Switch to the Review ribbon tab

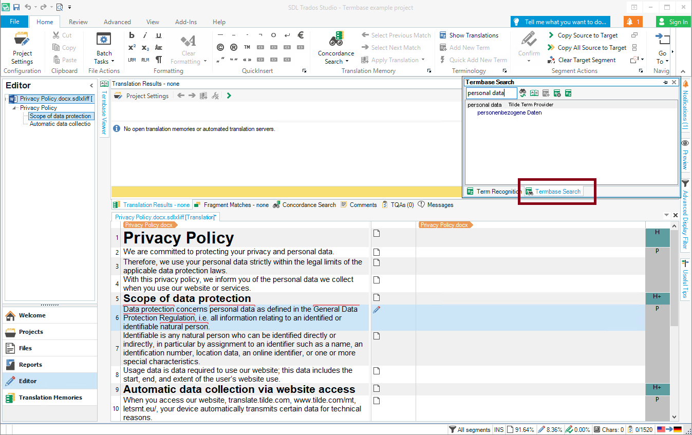point(78,22)
